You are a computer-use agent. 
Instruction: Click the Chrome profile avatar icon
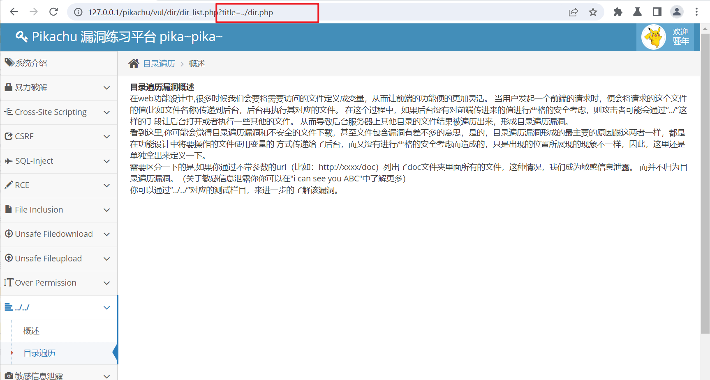pyautogui.click(x=677, y=12)
